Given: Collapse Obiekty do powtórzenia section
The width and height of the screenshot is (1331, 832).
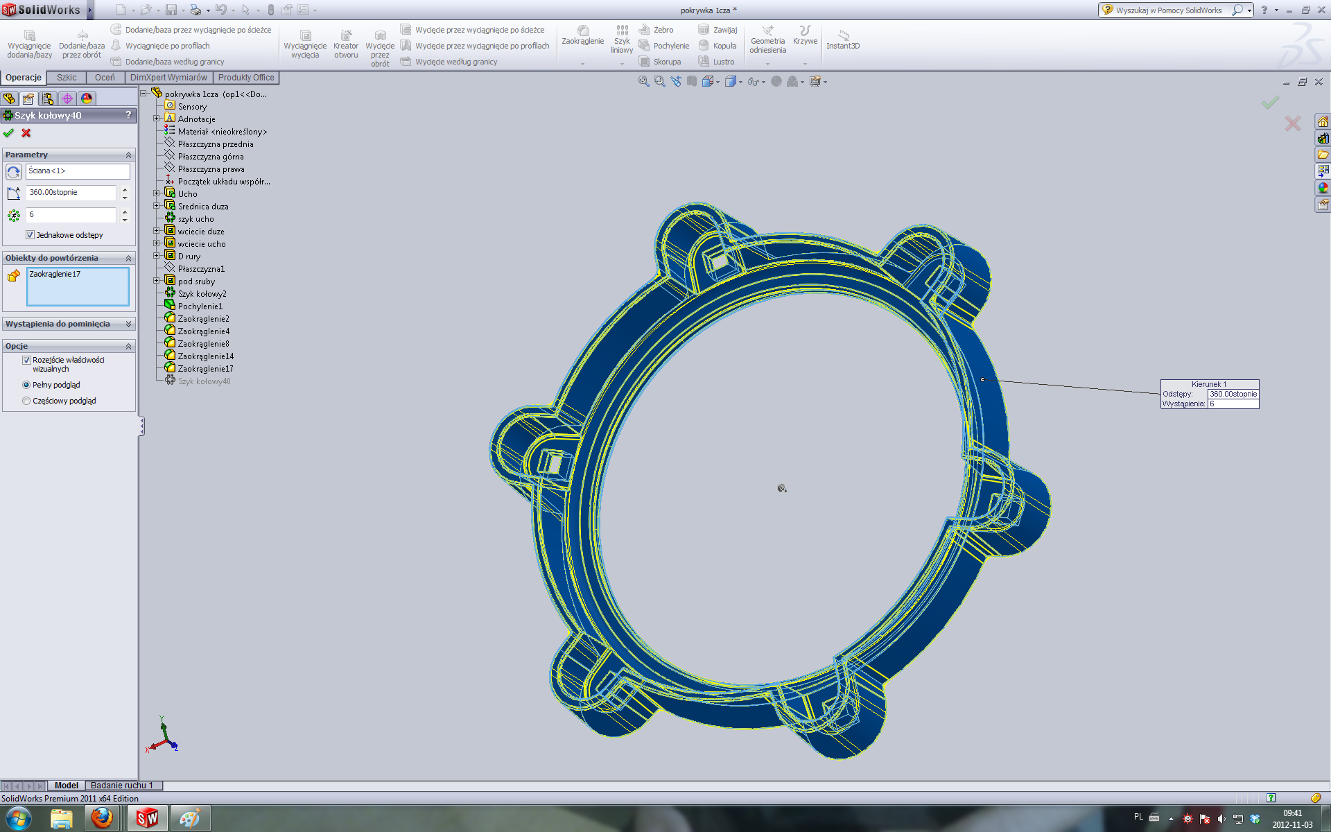Looking at the screenshot, I should (x=128, y=258).
